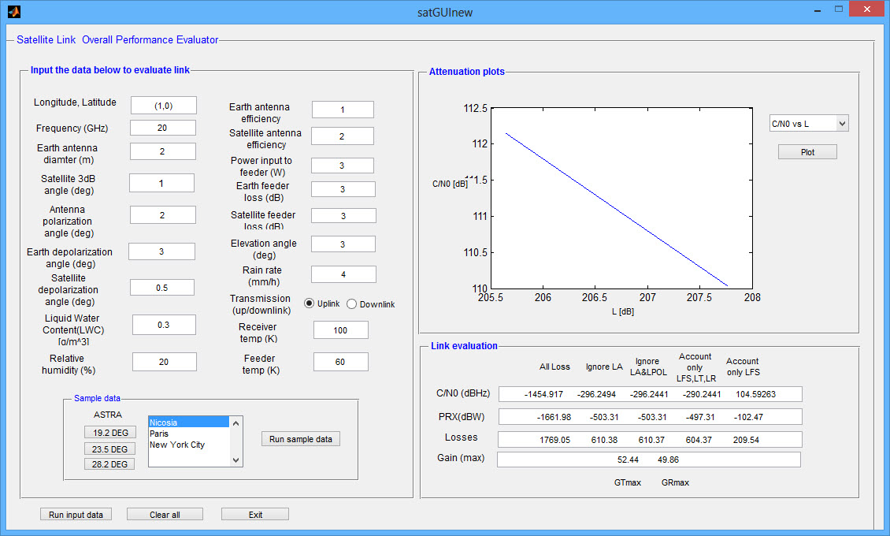Click Losses value 209.54

pyautogui.click(x=746, y=440)
